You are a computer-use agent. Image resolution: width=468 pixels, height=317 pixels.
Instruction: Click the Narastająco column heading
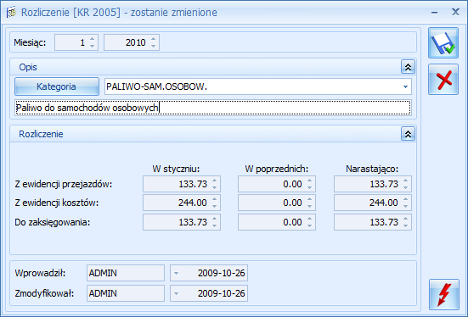[x=372, y=169]
